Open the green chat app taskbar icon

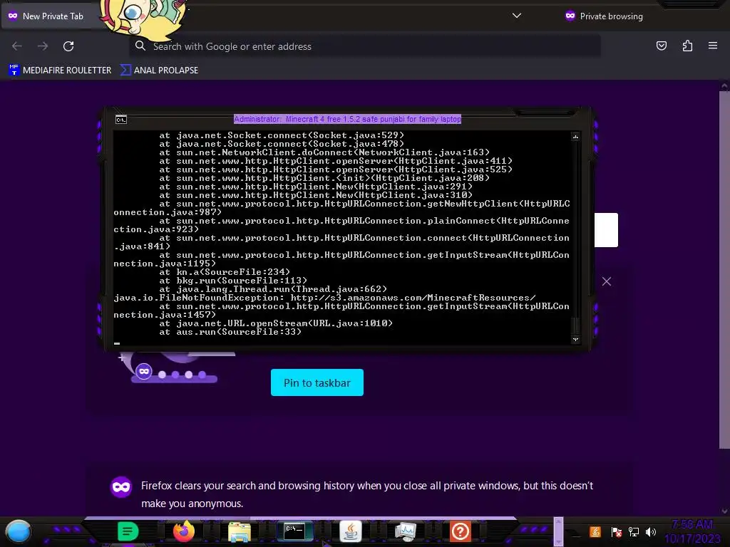(x=128, y=531)
